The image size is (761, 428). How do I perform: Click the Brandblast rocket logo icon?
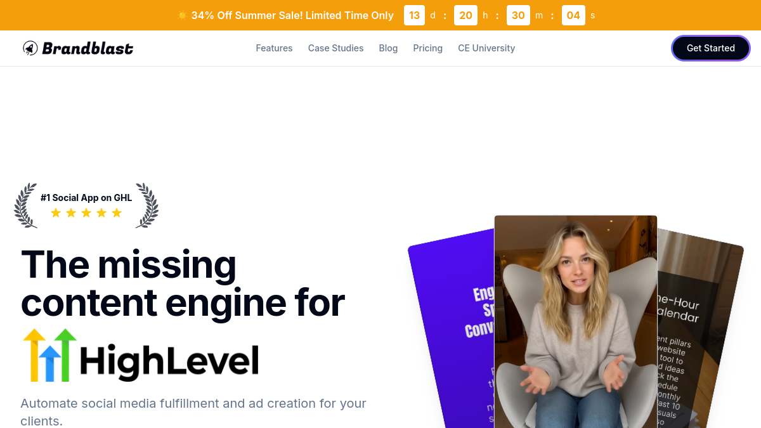point(30,48)
